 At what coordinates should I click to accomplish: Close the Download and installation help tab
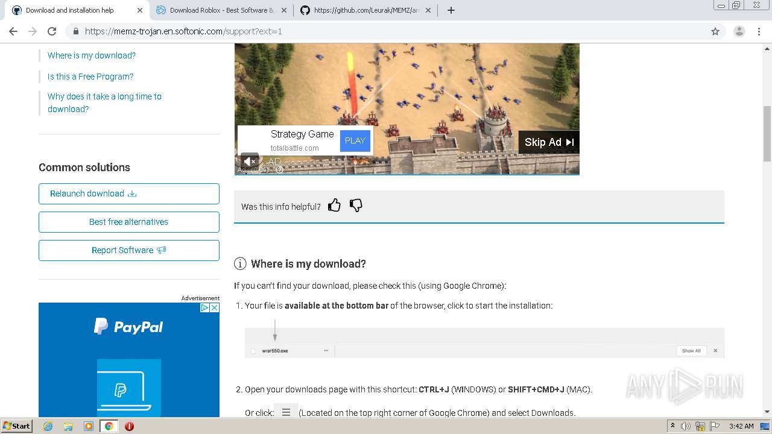pyautogui.click(x=140, y=10)
